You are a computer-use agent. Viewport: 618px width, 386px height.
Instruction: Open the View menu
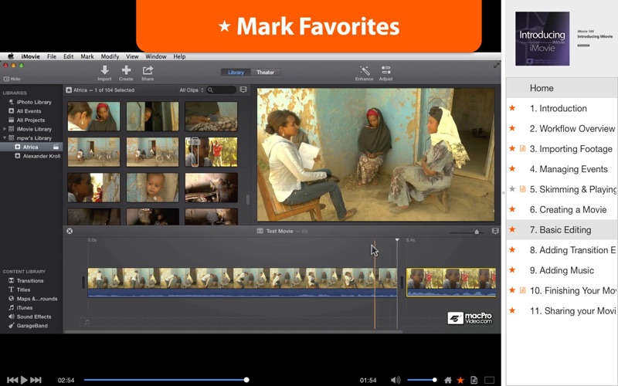[x=132, y=56]
